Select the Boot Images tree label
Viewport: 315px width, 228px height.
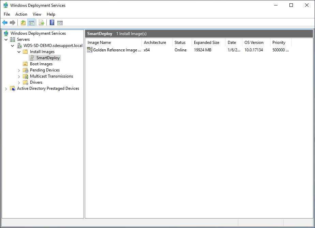point(41,64)
